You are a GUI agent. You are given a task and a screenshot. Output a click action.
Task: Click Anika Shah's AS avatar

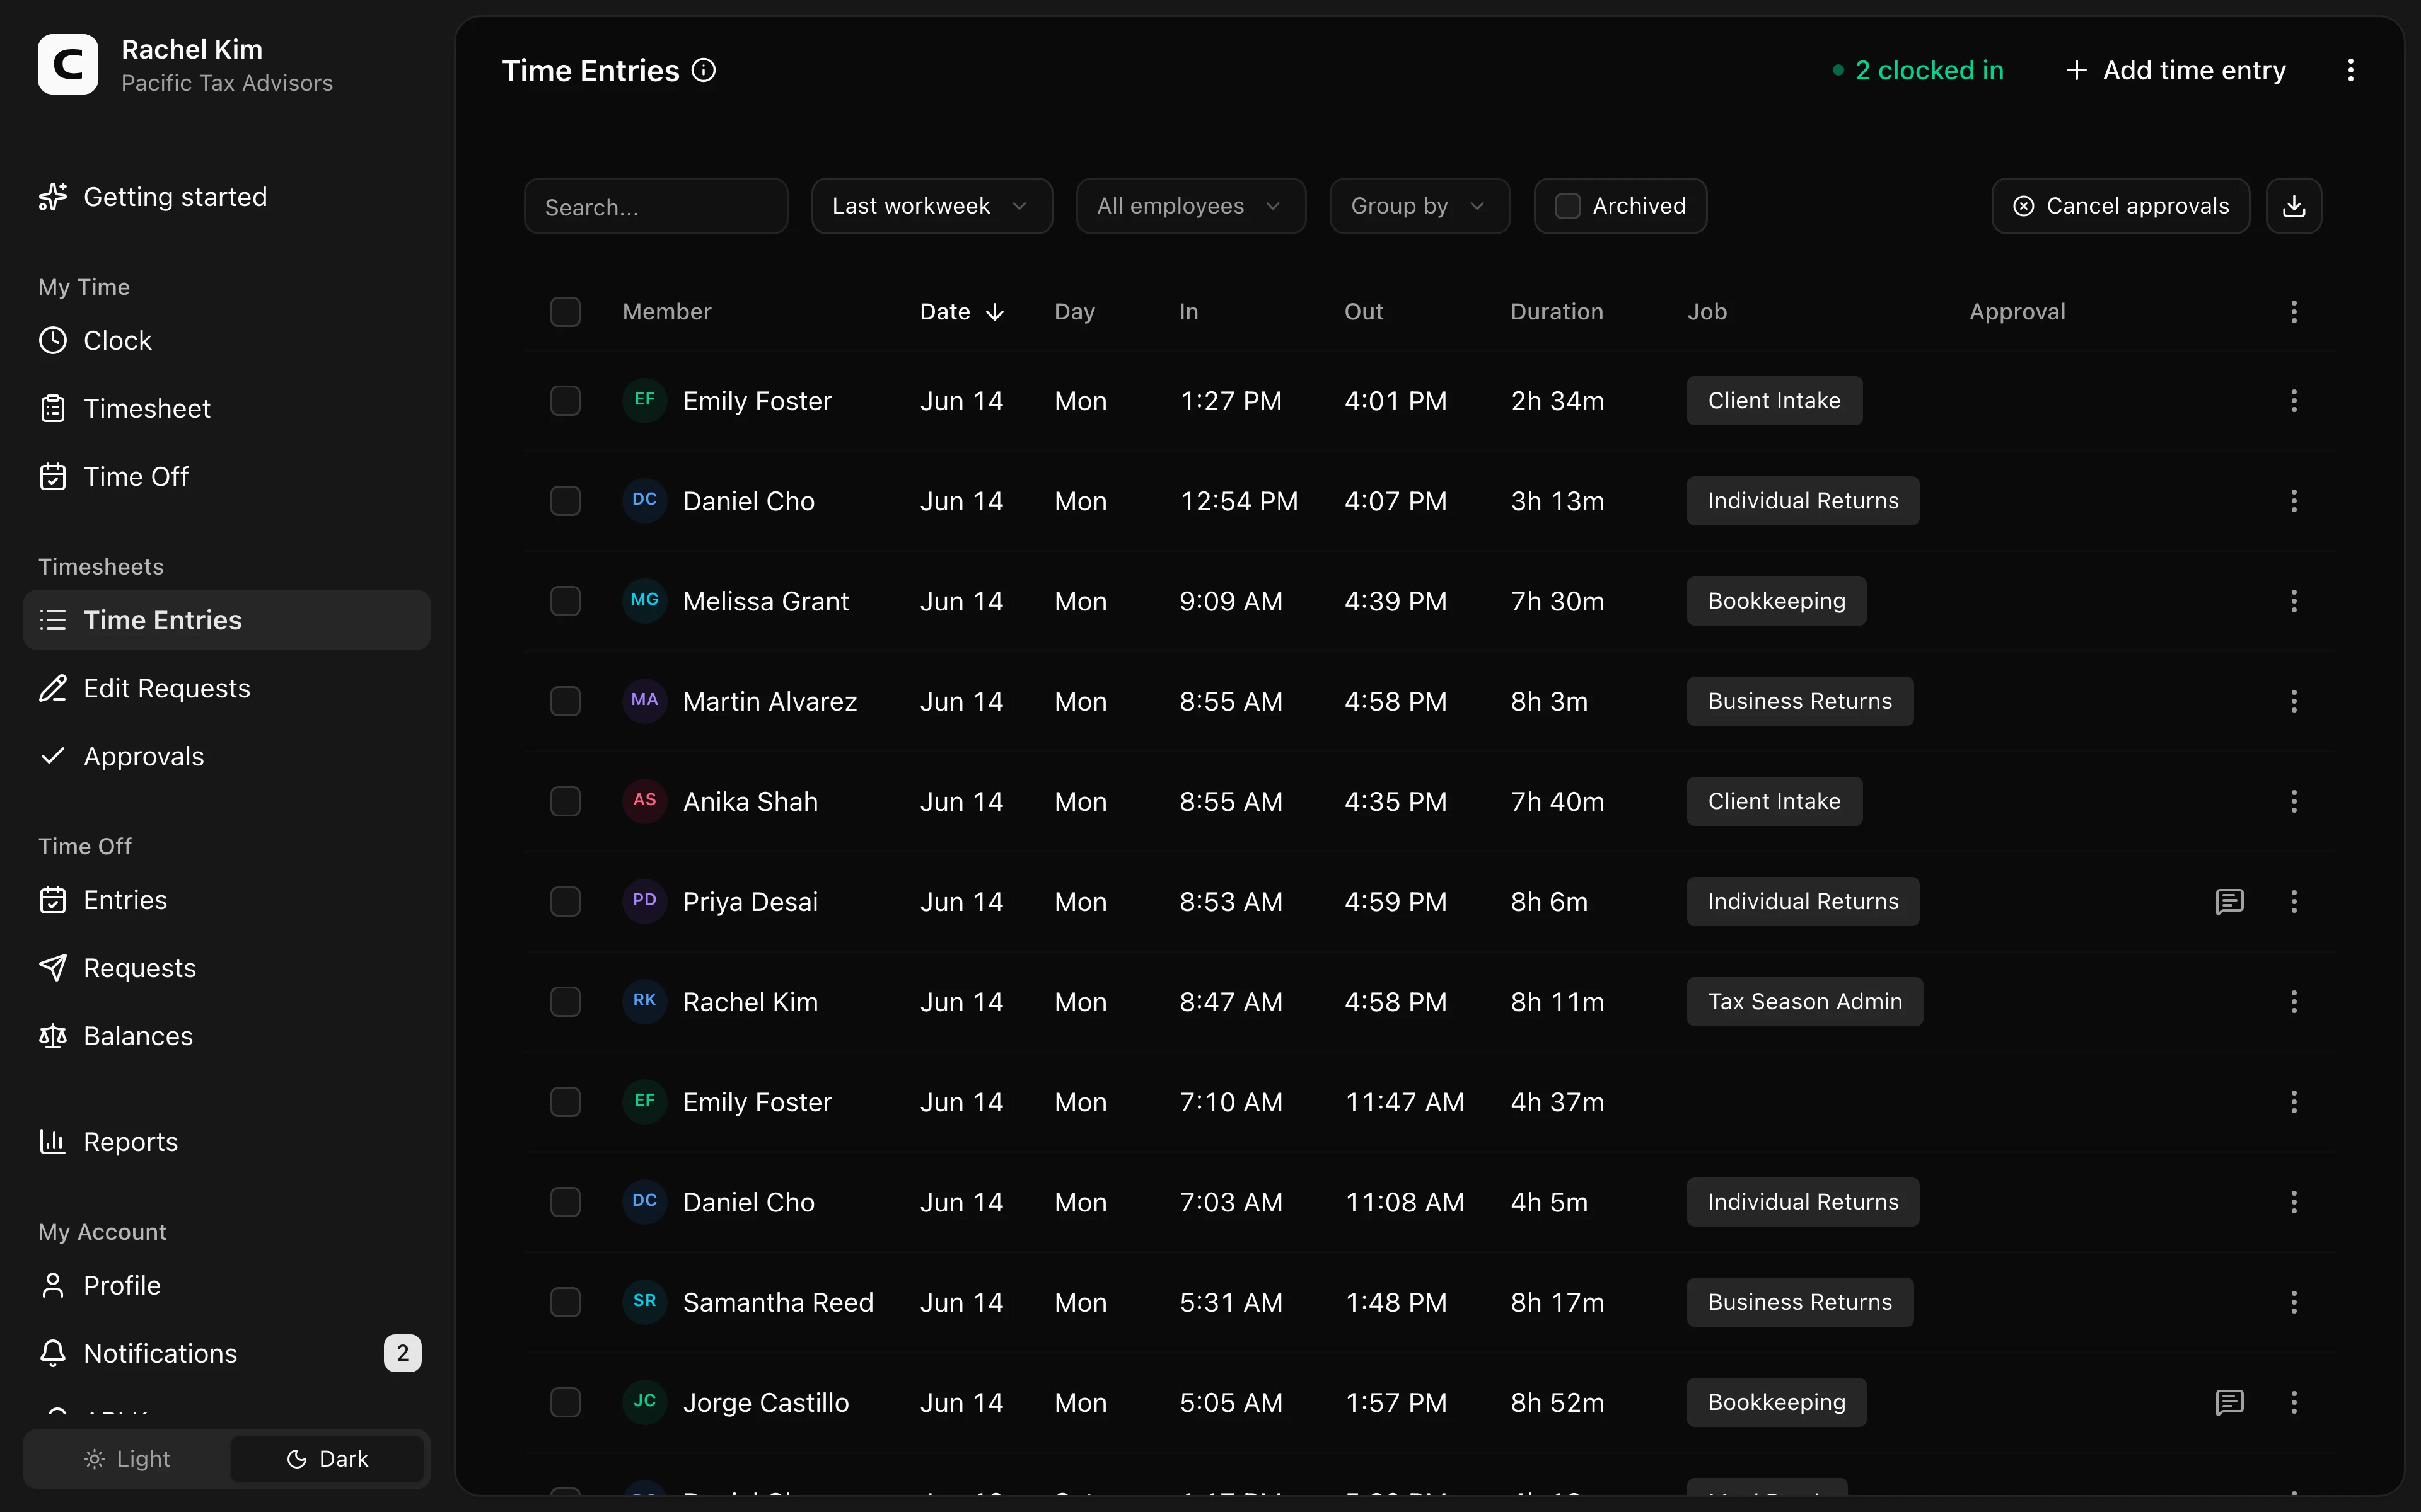point(644,800)
